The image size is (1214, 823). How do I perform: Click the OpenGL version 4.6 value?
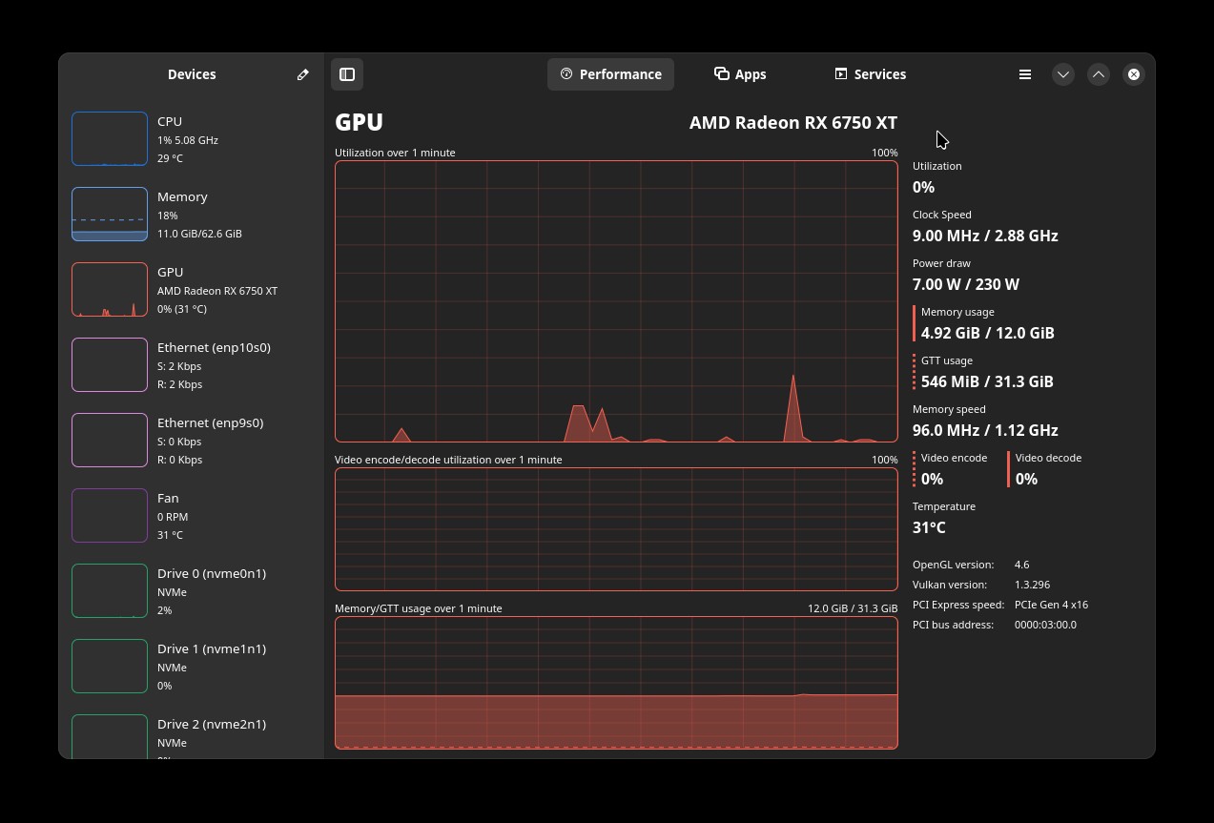pos(1022,565)
